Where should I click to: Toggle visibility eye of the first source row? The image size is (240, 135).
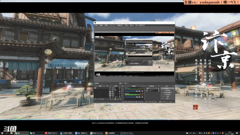[x=120, y=88]
